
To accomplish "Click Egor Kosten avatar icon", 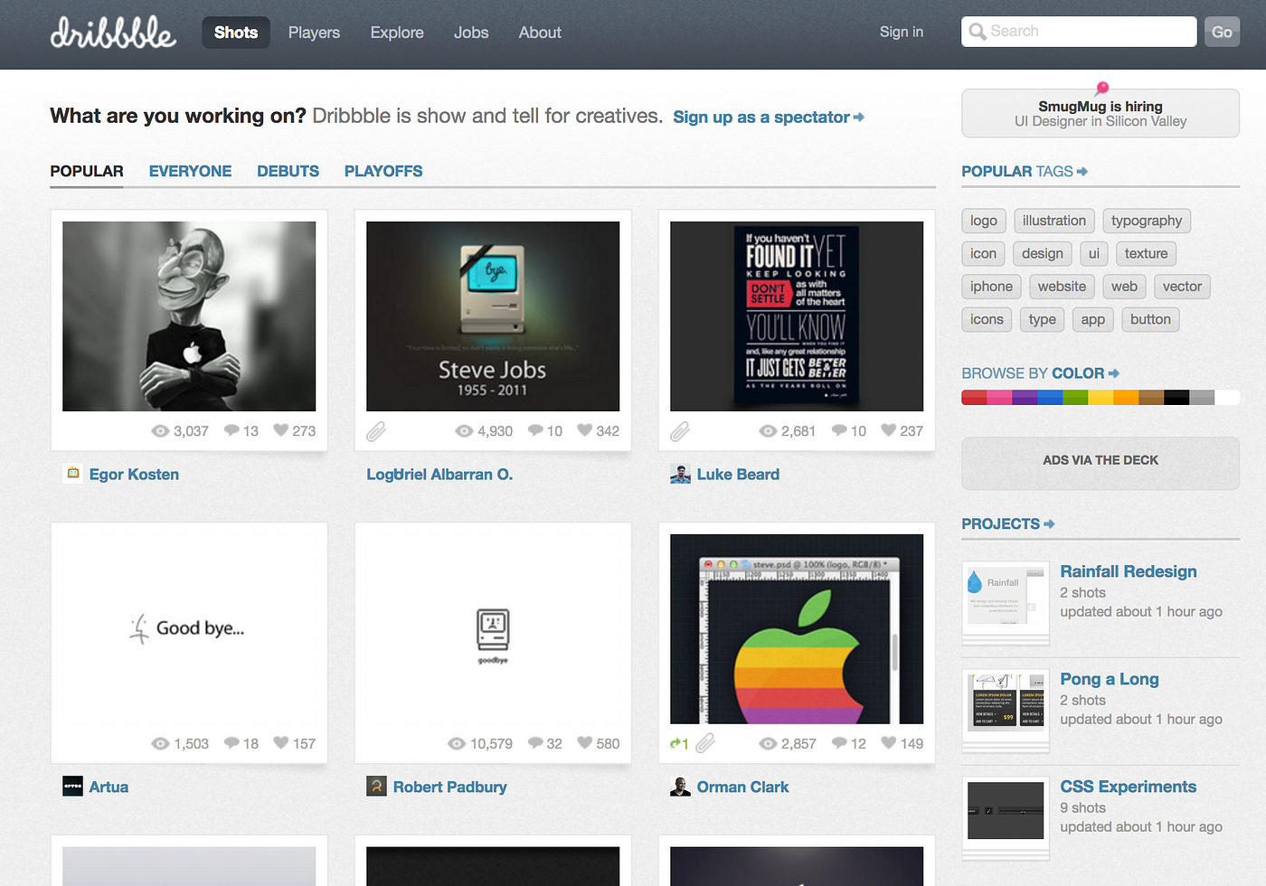I will pos(72,473).
